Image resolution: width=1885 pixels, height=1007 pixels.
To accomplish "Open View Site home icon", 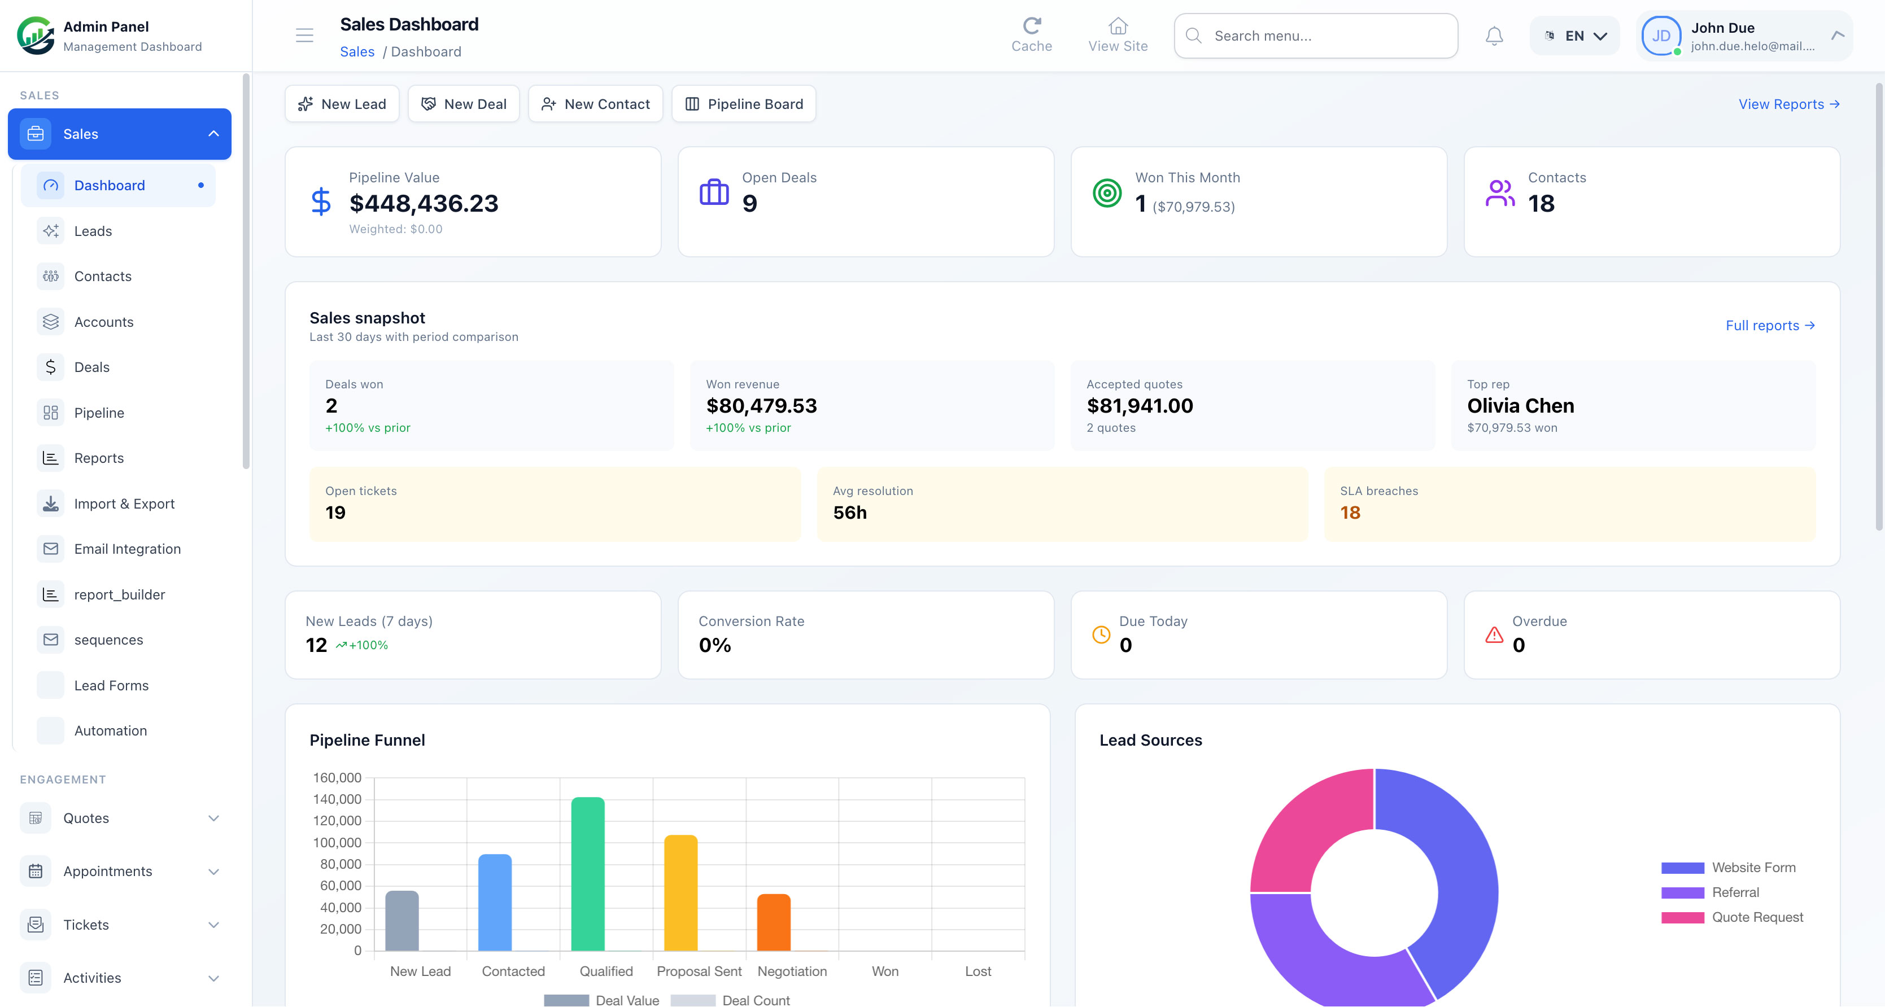I will [x=1118, y=25].
